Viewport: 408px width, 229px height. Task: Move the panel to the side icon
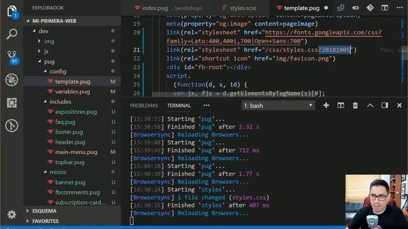click(x=384, y=106)
